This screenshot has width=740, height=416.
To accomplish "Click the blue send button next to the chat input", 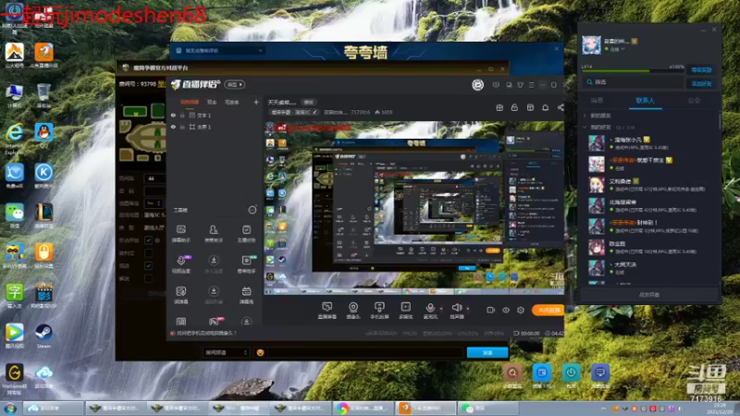I will point(487,352).
